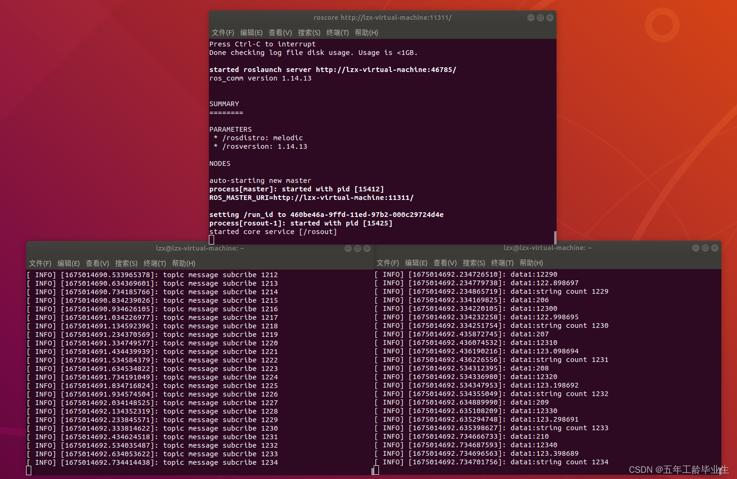Viewport: 737px width, 479px height.
Task: Click the 'data1:12290' line in right terminal
Action: click(x=466, y=274)
